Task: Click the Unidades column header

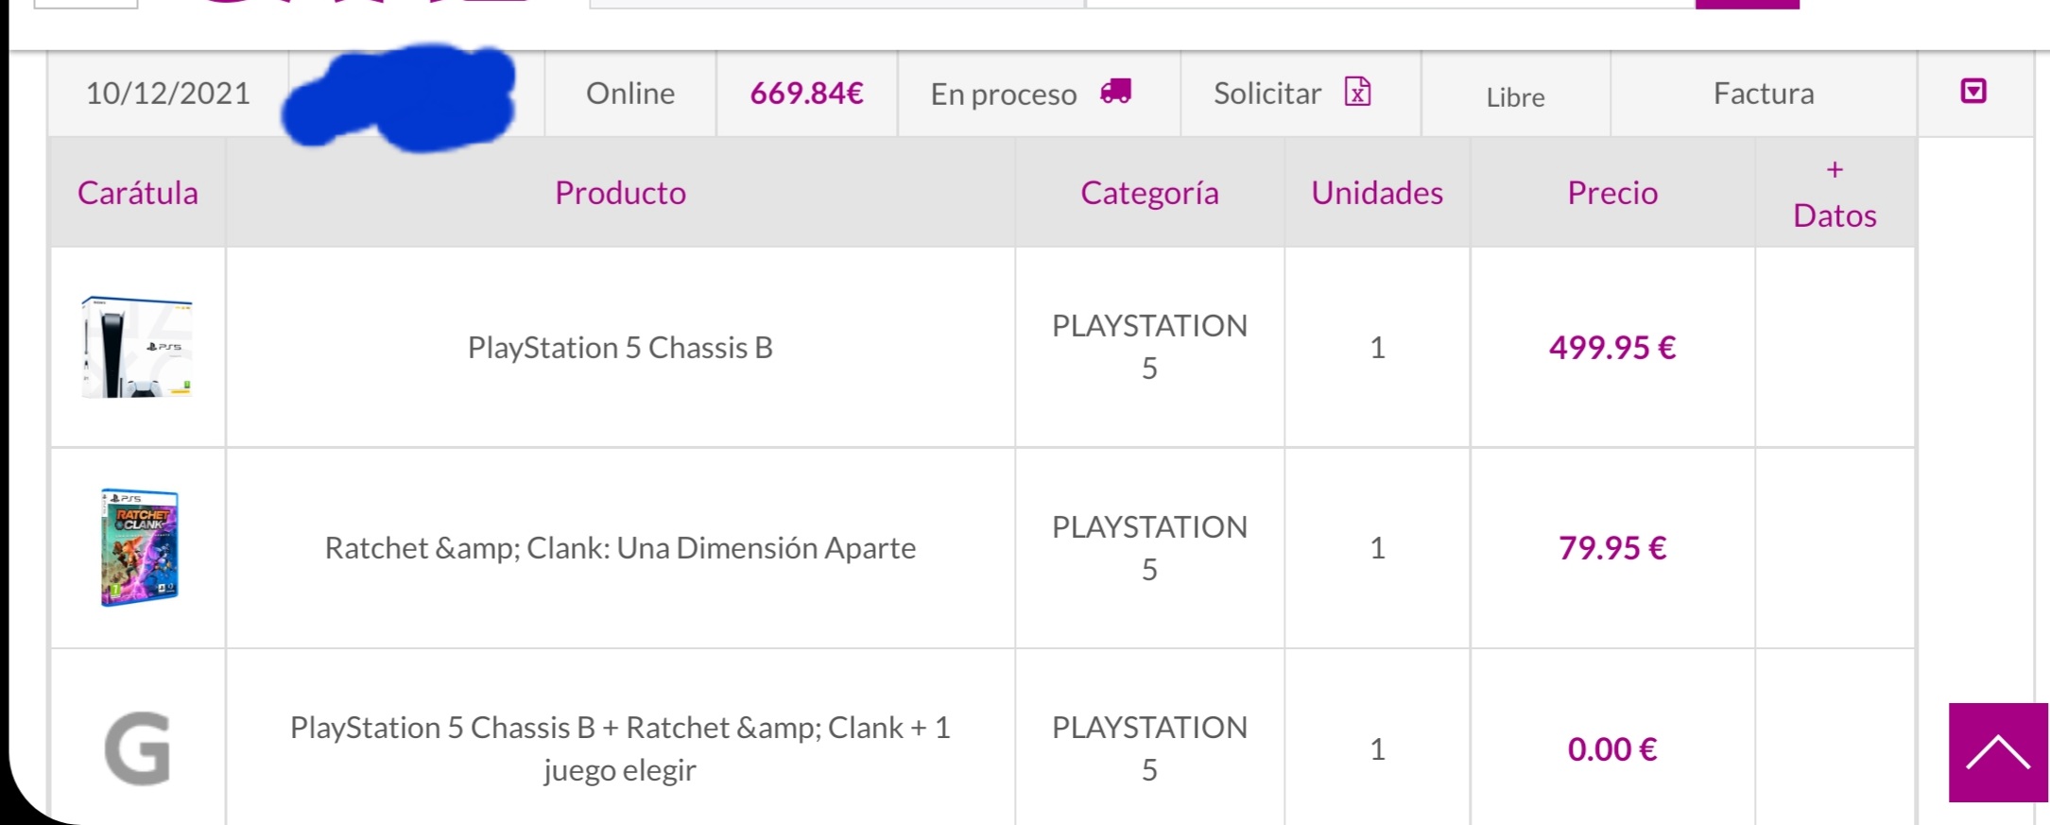Action: click(1377, 193)
